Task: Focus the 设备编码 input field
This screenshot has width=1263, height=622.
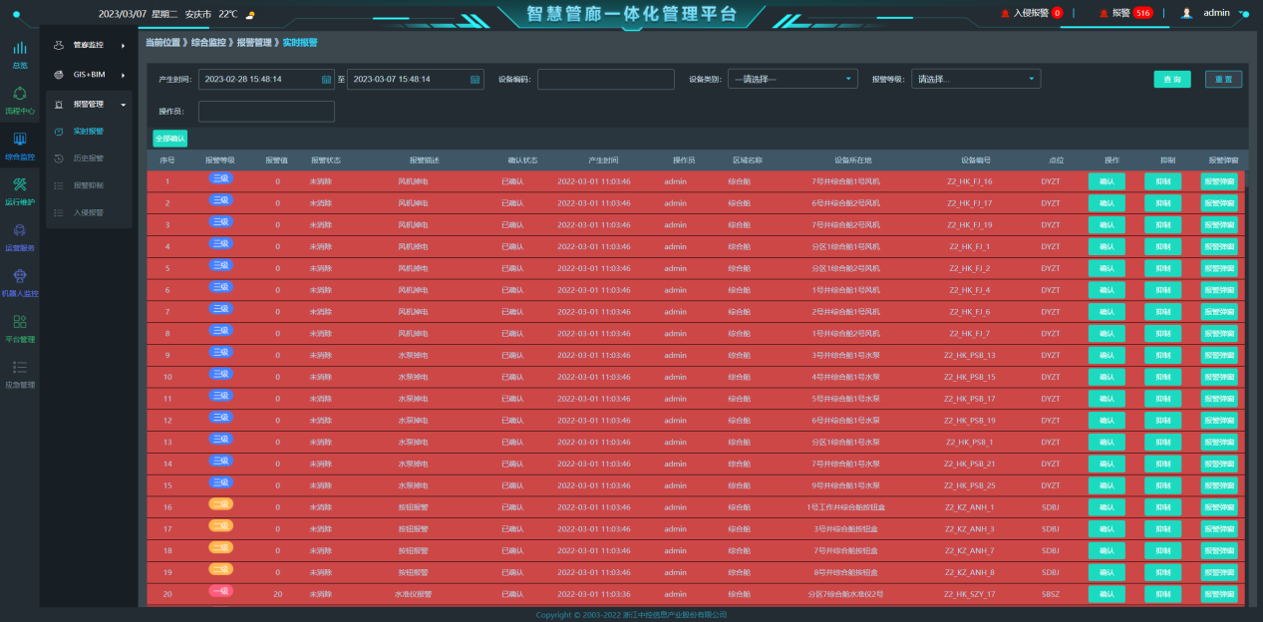Action: coord(606,79)
